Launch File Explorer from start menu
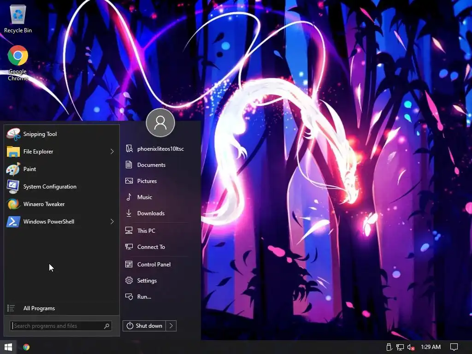This screenshot has height=354, width=472. 62,151
